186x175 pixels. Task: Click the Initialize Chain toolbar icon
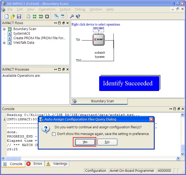coord(41,16)
